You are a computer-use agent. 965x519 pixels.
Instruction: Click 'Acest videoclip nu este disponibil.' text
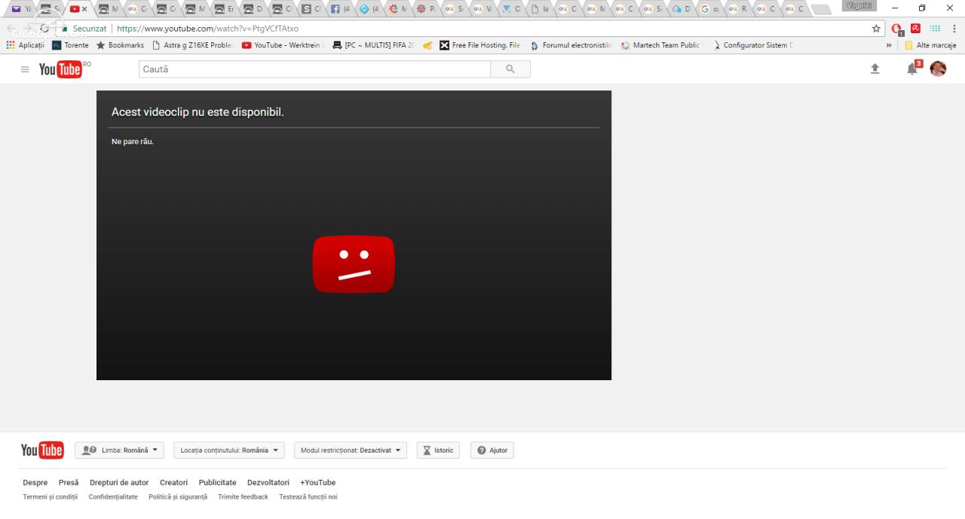198,112
